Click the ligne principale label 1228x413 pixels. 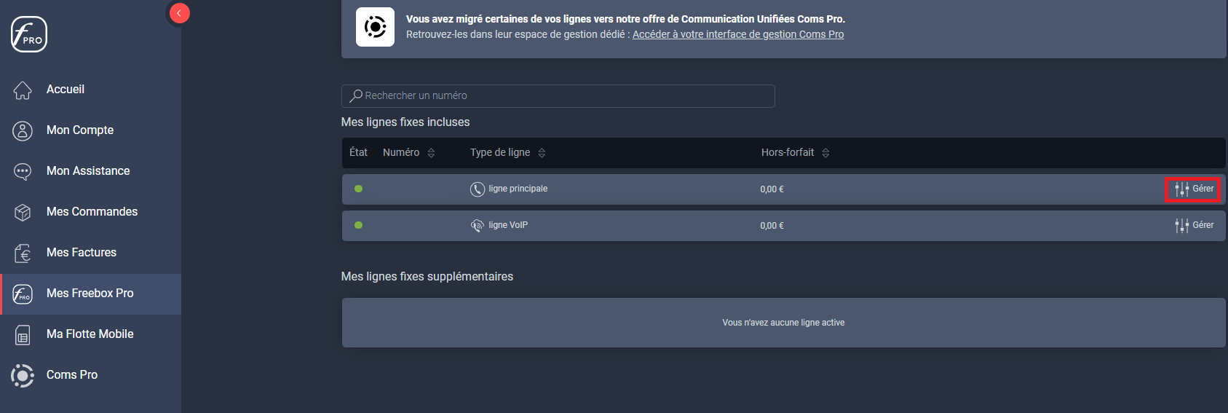[518, 189]
